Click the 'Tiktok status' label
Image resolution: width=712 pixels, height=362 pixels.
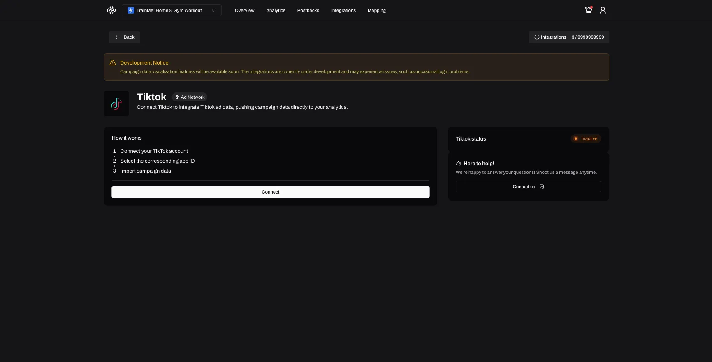point(471,139)
